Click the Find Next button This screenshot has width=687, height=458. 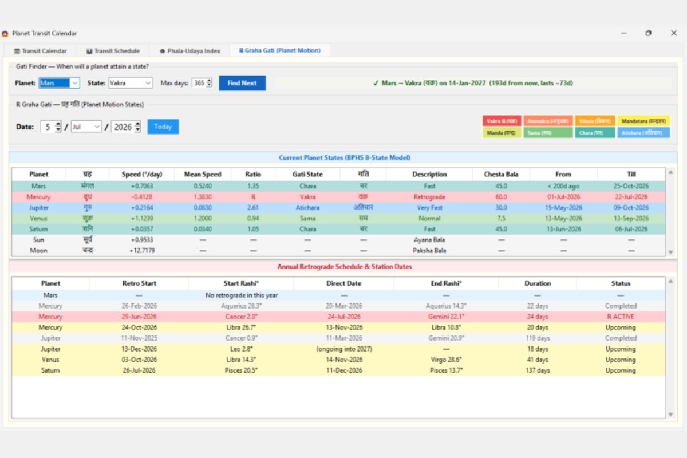pos(242,83)
